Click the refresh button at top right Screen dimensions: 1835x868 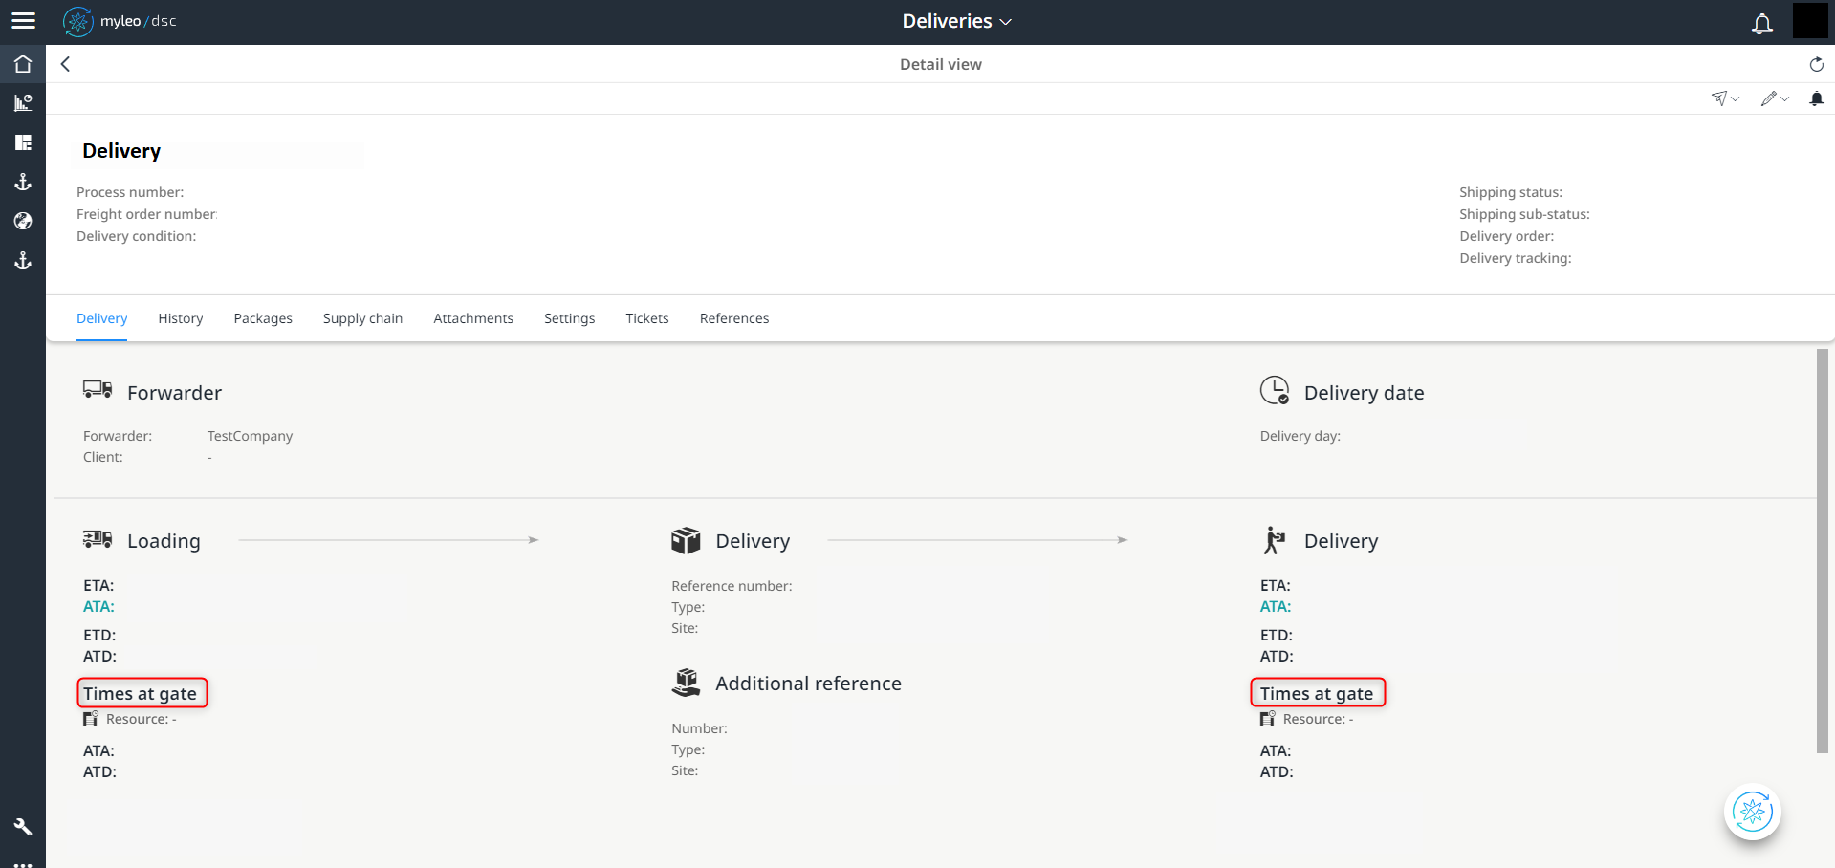click(1816, 64)
